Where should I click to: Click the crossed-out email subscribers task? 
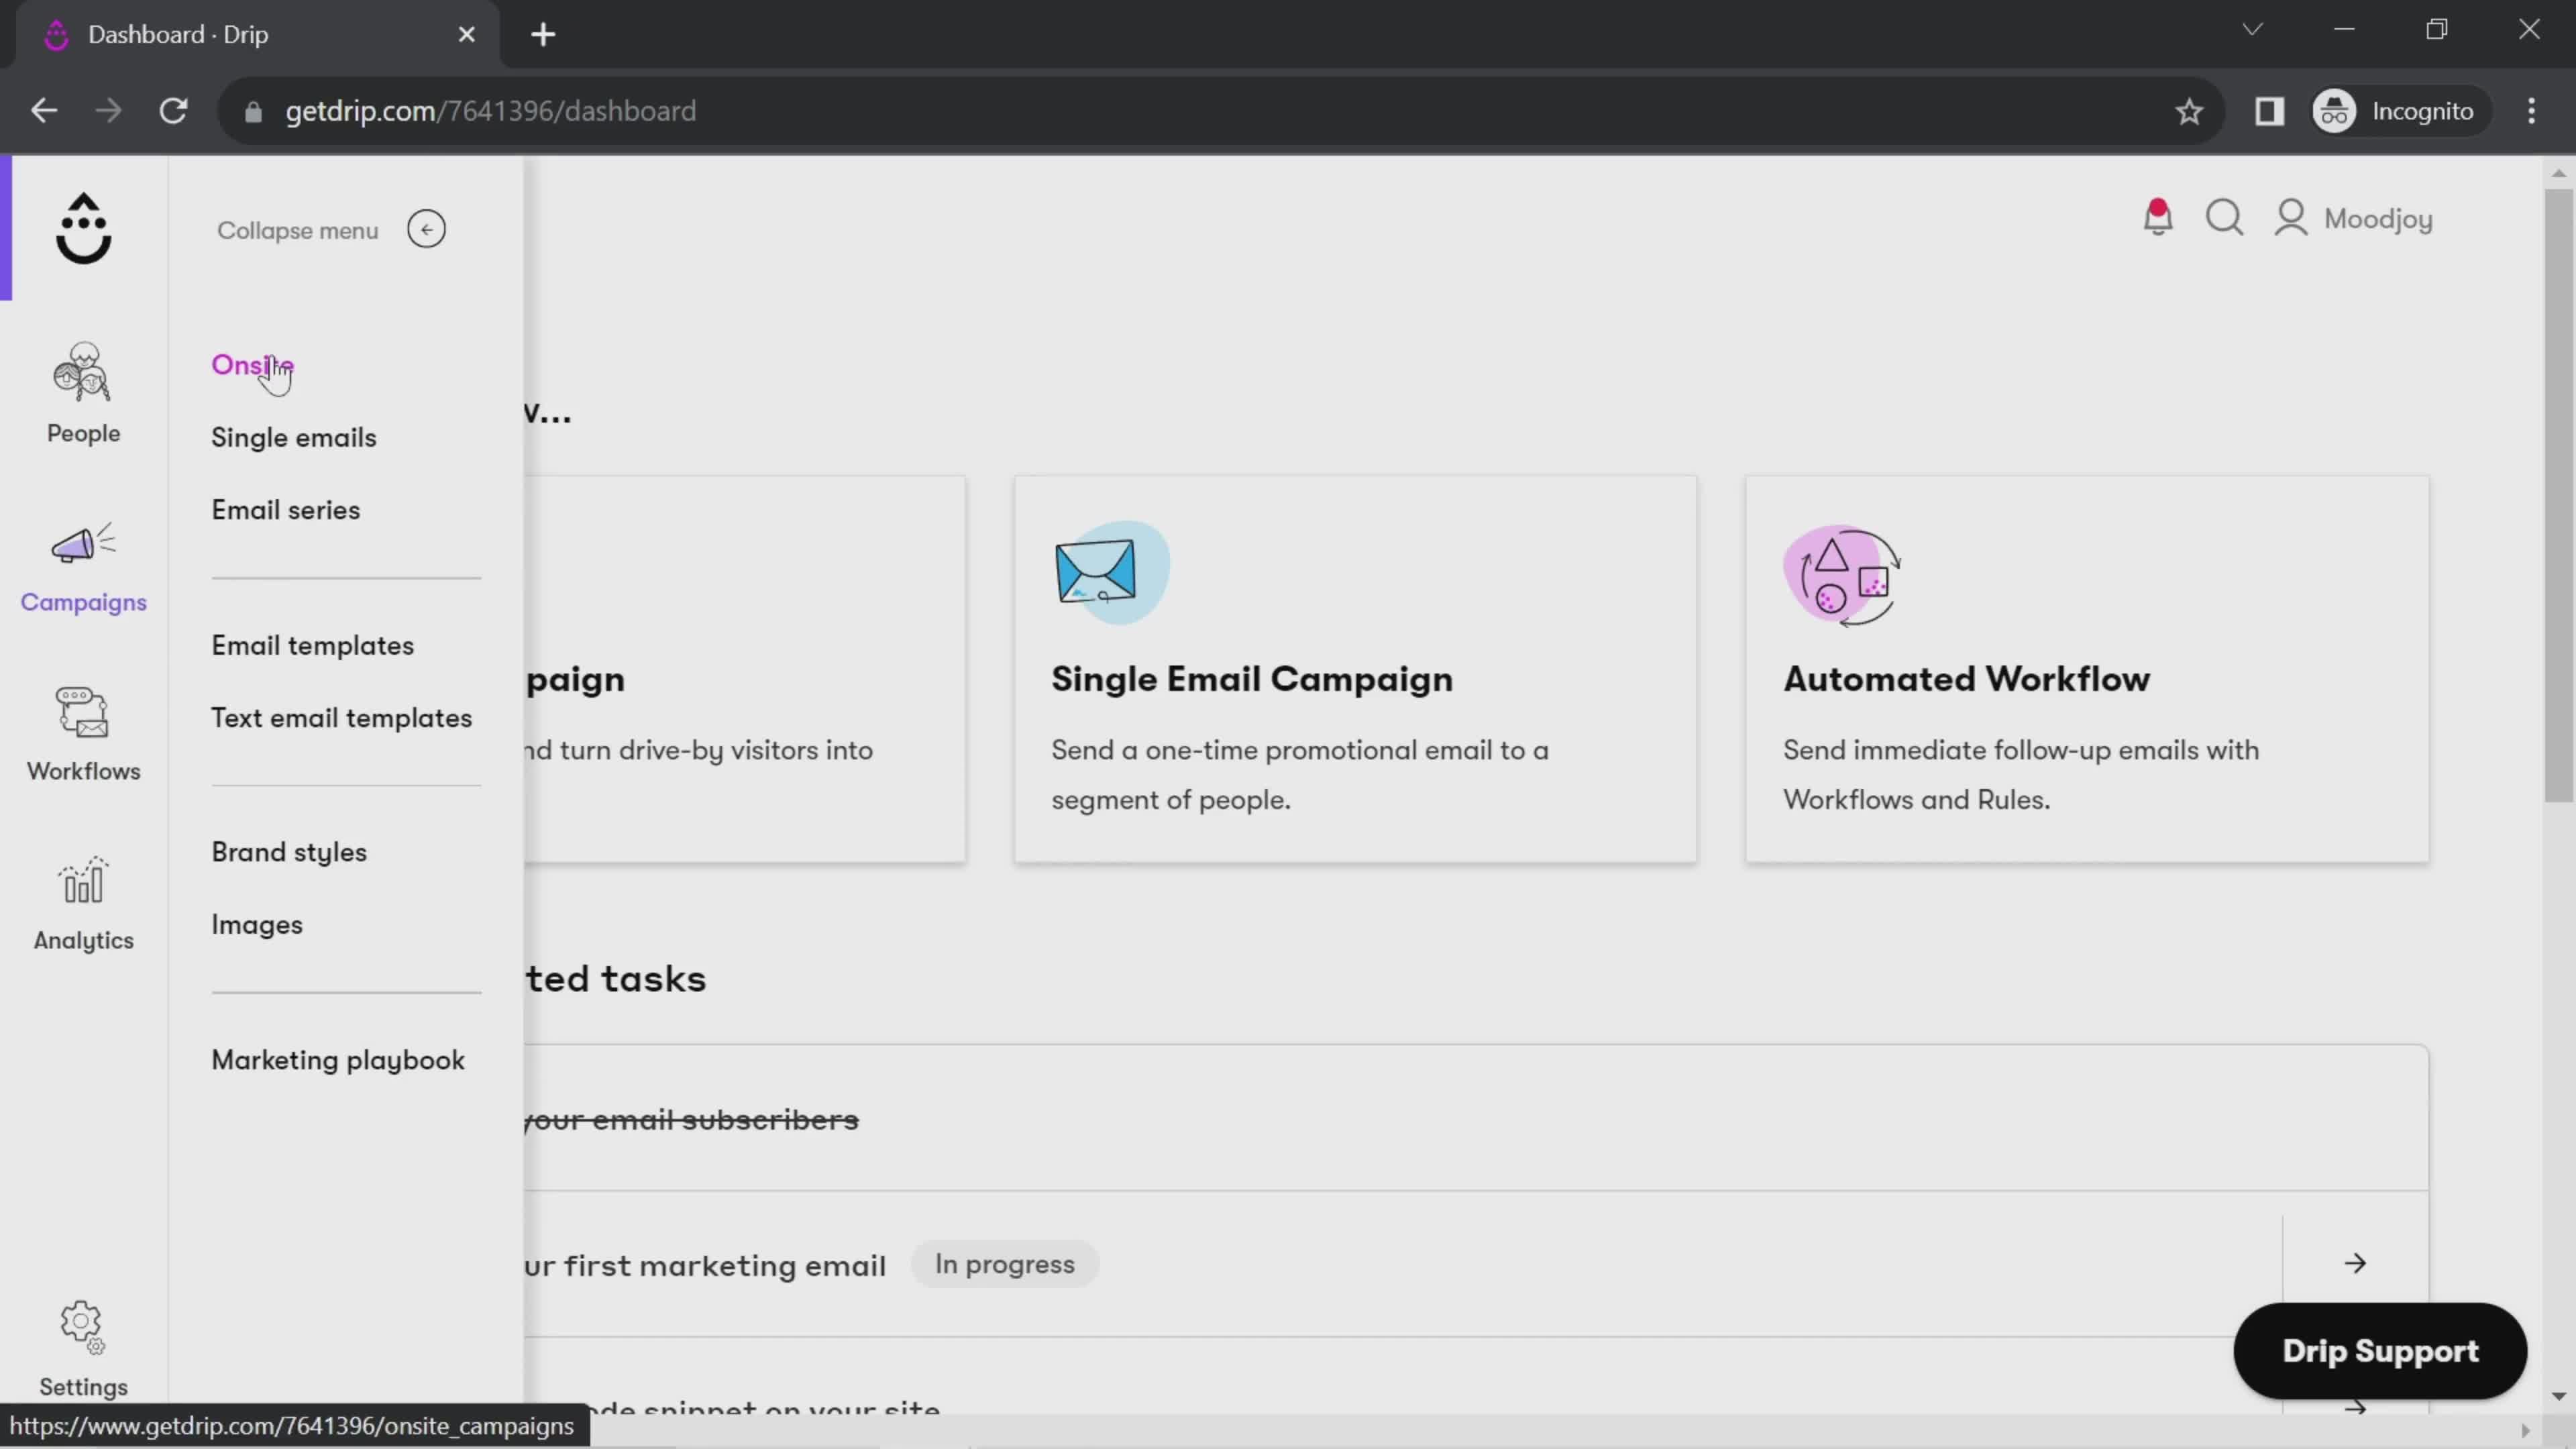tap(691, 1120)
